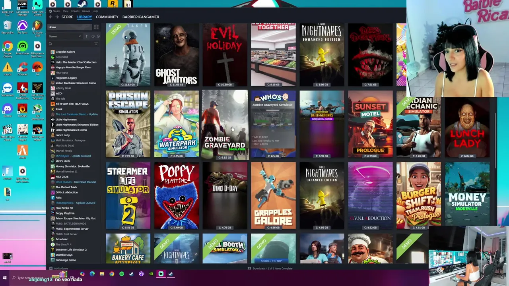Click the SCROLL TO TOP button
Viewport: 509px width, 286px height.
pyautogui.click(x=271, y=261)
